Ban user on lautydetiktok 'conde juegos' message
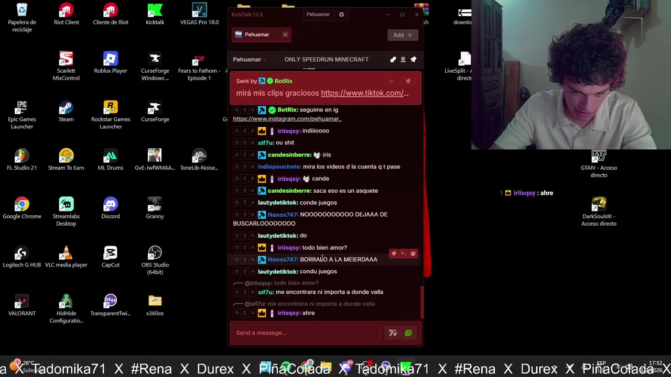 point(236,203)
